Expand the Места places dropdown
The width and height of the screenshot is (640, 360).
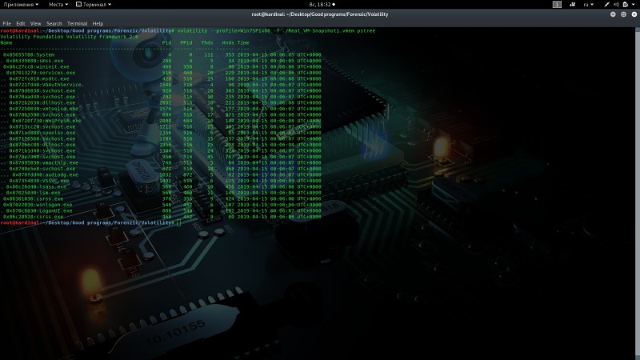(x=58, y=5)
